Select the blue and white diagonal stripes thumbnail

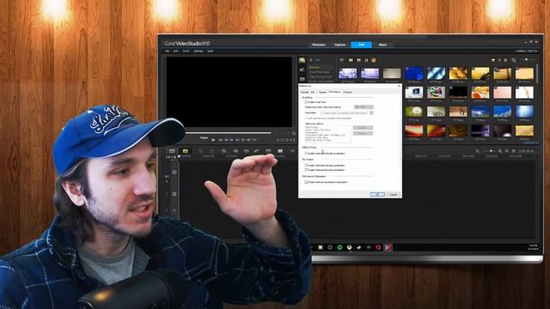pyautogui.click(x=436, y=74)
